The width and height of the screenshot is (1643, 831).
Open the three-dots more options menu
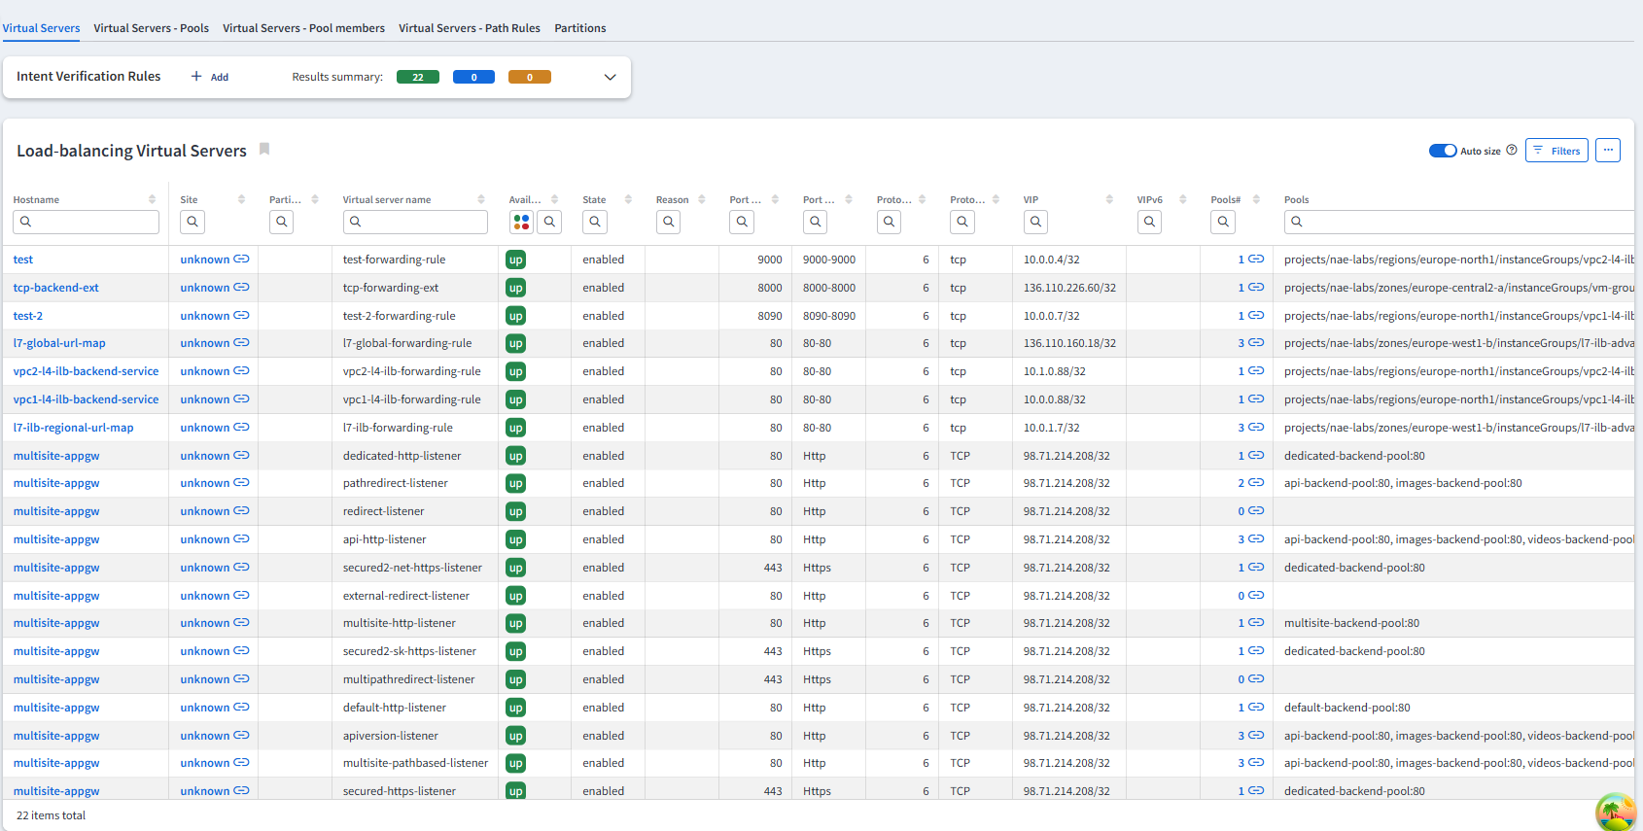(1608, 151)
